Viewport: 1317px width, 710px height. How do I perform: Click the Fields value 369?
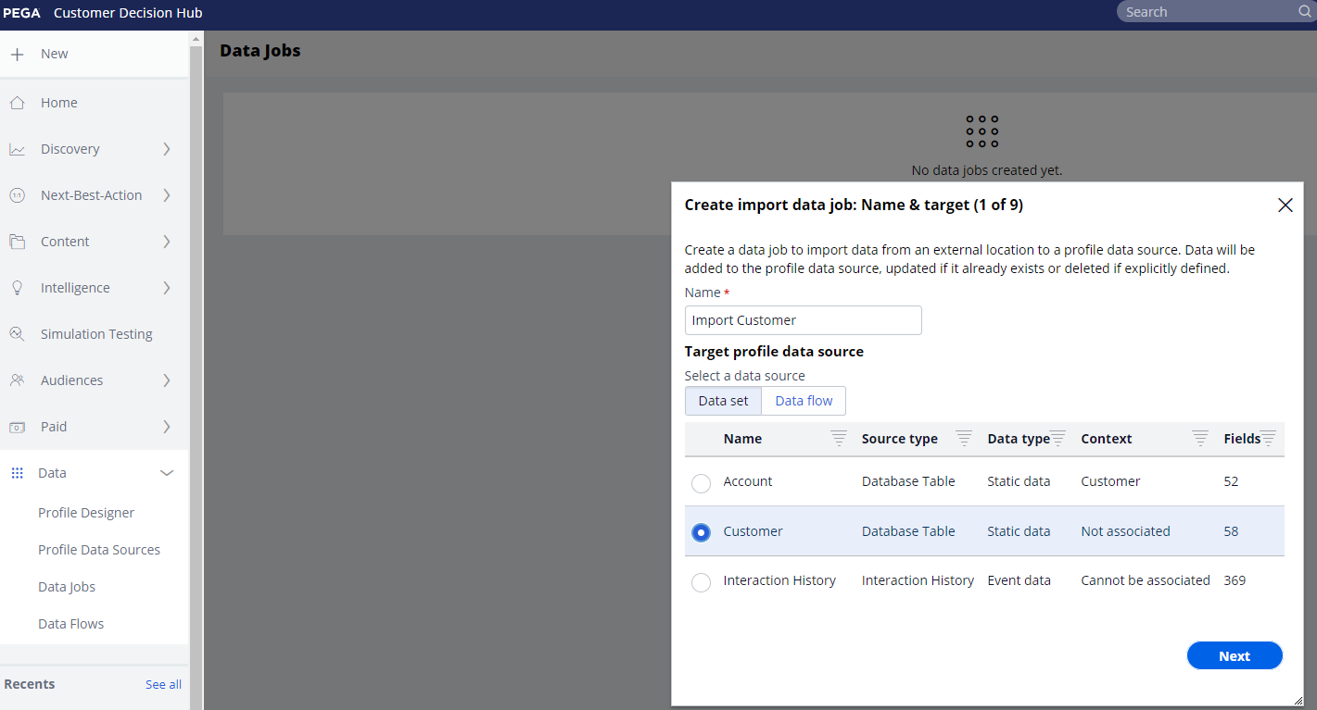point(1235,580)
